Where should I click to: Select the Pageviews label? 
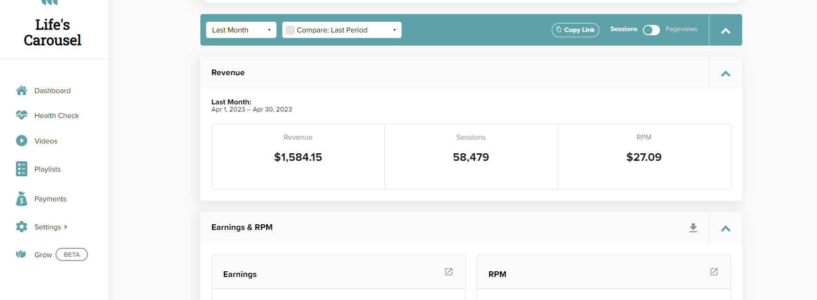[682, 29]
